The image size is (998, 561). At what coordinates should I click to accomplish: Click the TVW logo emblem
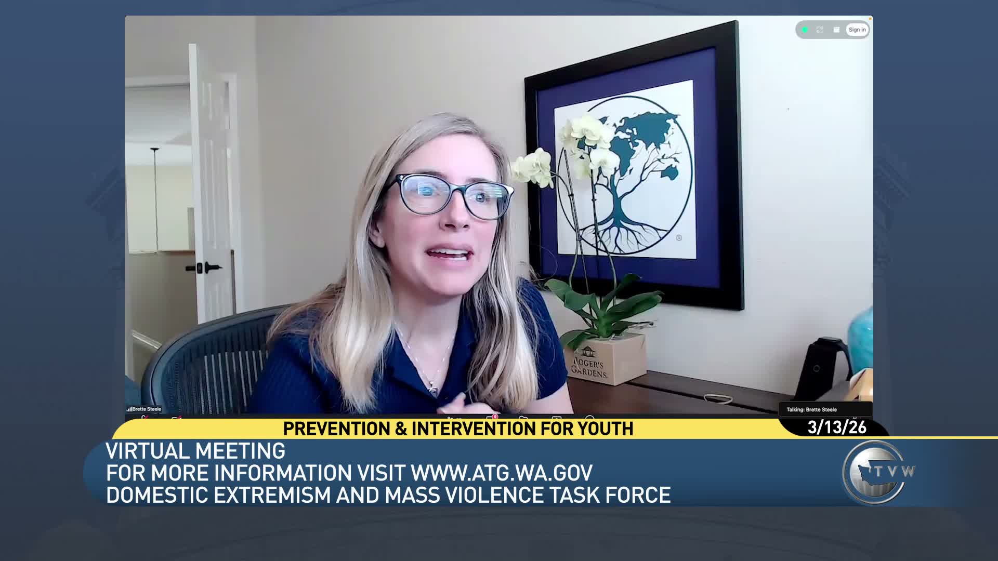tap(874, 472)
